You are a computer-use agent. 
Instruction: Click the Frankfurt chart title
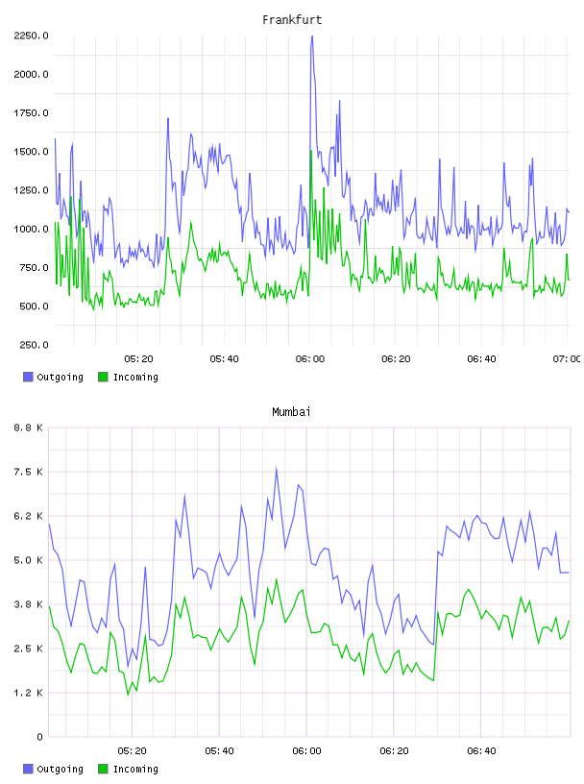click(x=292, y=20)
